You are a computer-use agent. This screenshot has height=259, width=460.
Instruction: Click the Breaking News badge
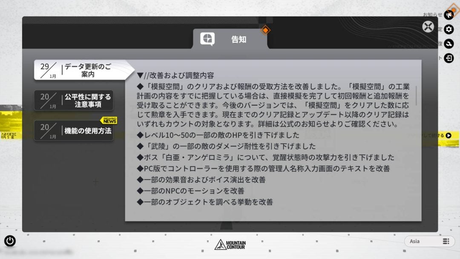pyautogui.click(x=109, y=120)
